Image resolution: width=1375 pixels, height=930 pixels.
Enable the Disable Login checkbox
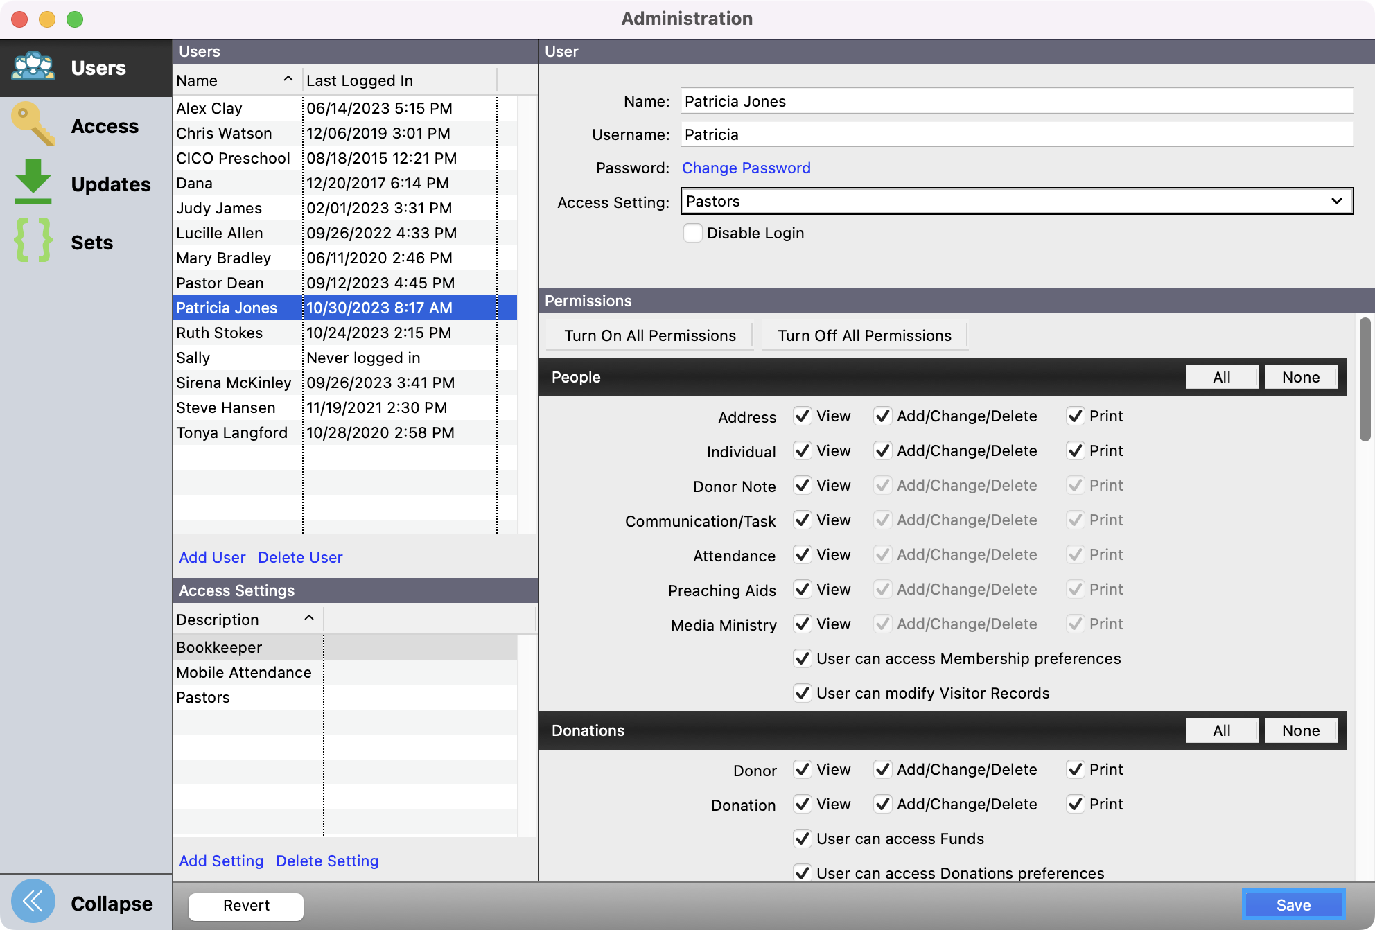(x=692, y=233)
